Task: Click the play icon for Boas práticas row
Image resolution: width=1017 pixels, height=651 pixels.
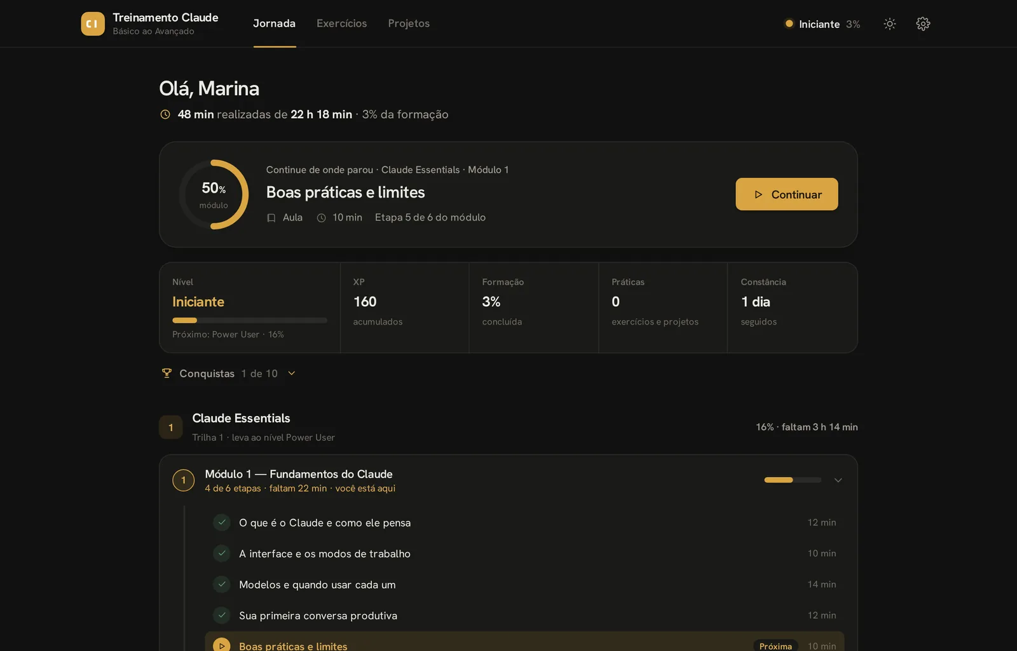Action: point(222,645)
